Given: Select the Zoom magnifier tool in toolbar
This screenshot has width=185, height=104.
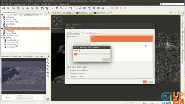Looking at the screenshot, I should 62,8.
